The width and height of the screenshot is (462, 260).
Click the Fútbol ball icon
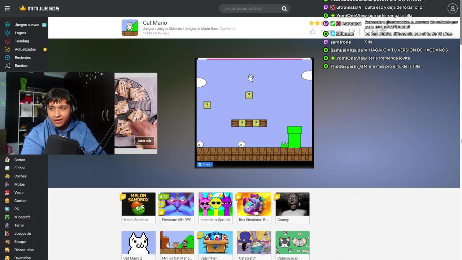[x=7, y=168]
